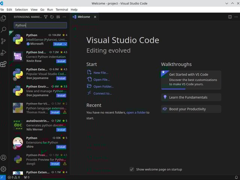The height and width of the screenshot is (180, 240).
Task: Open the Accounts menu icon
Action: (x=3, y=157)
